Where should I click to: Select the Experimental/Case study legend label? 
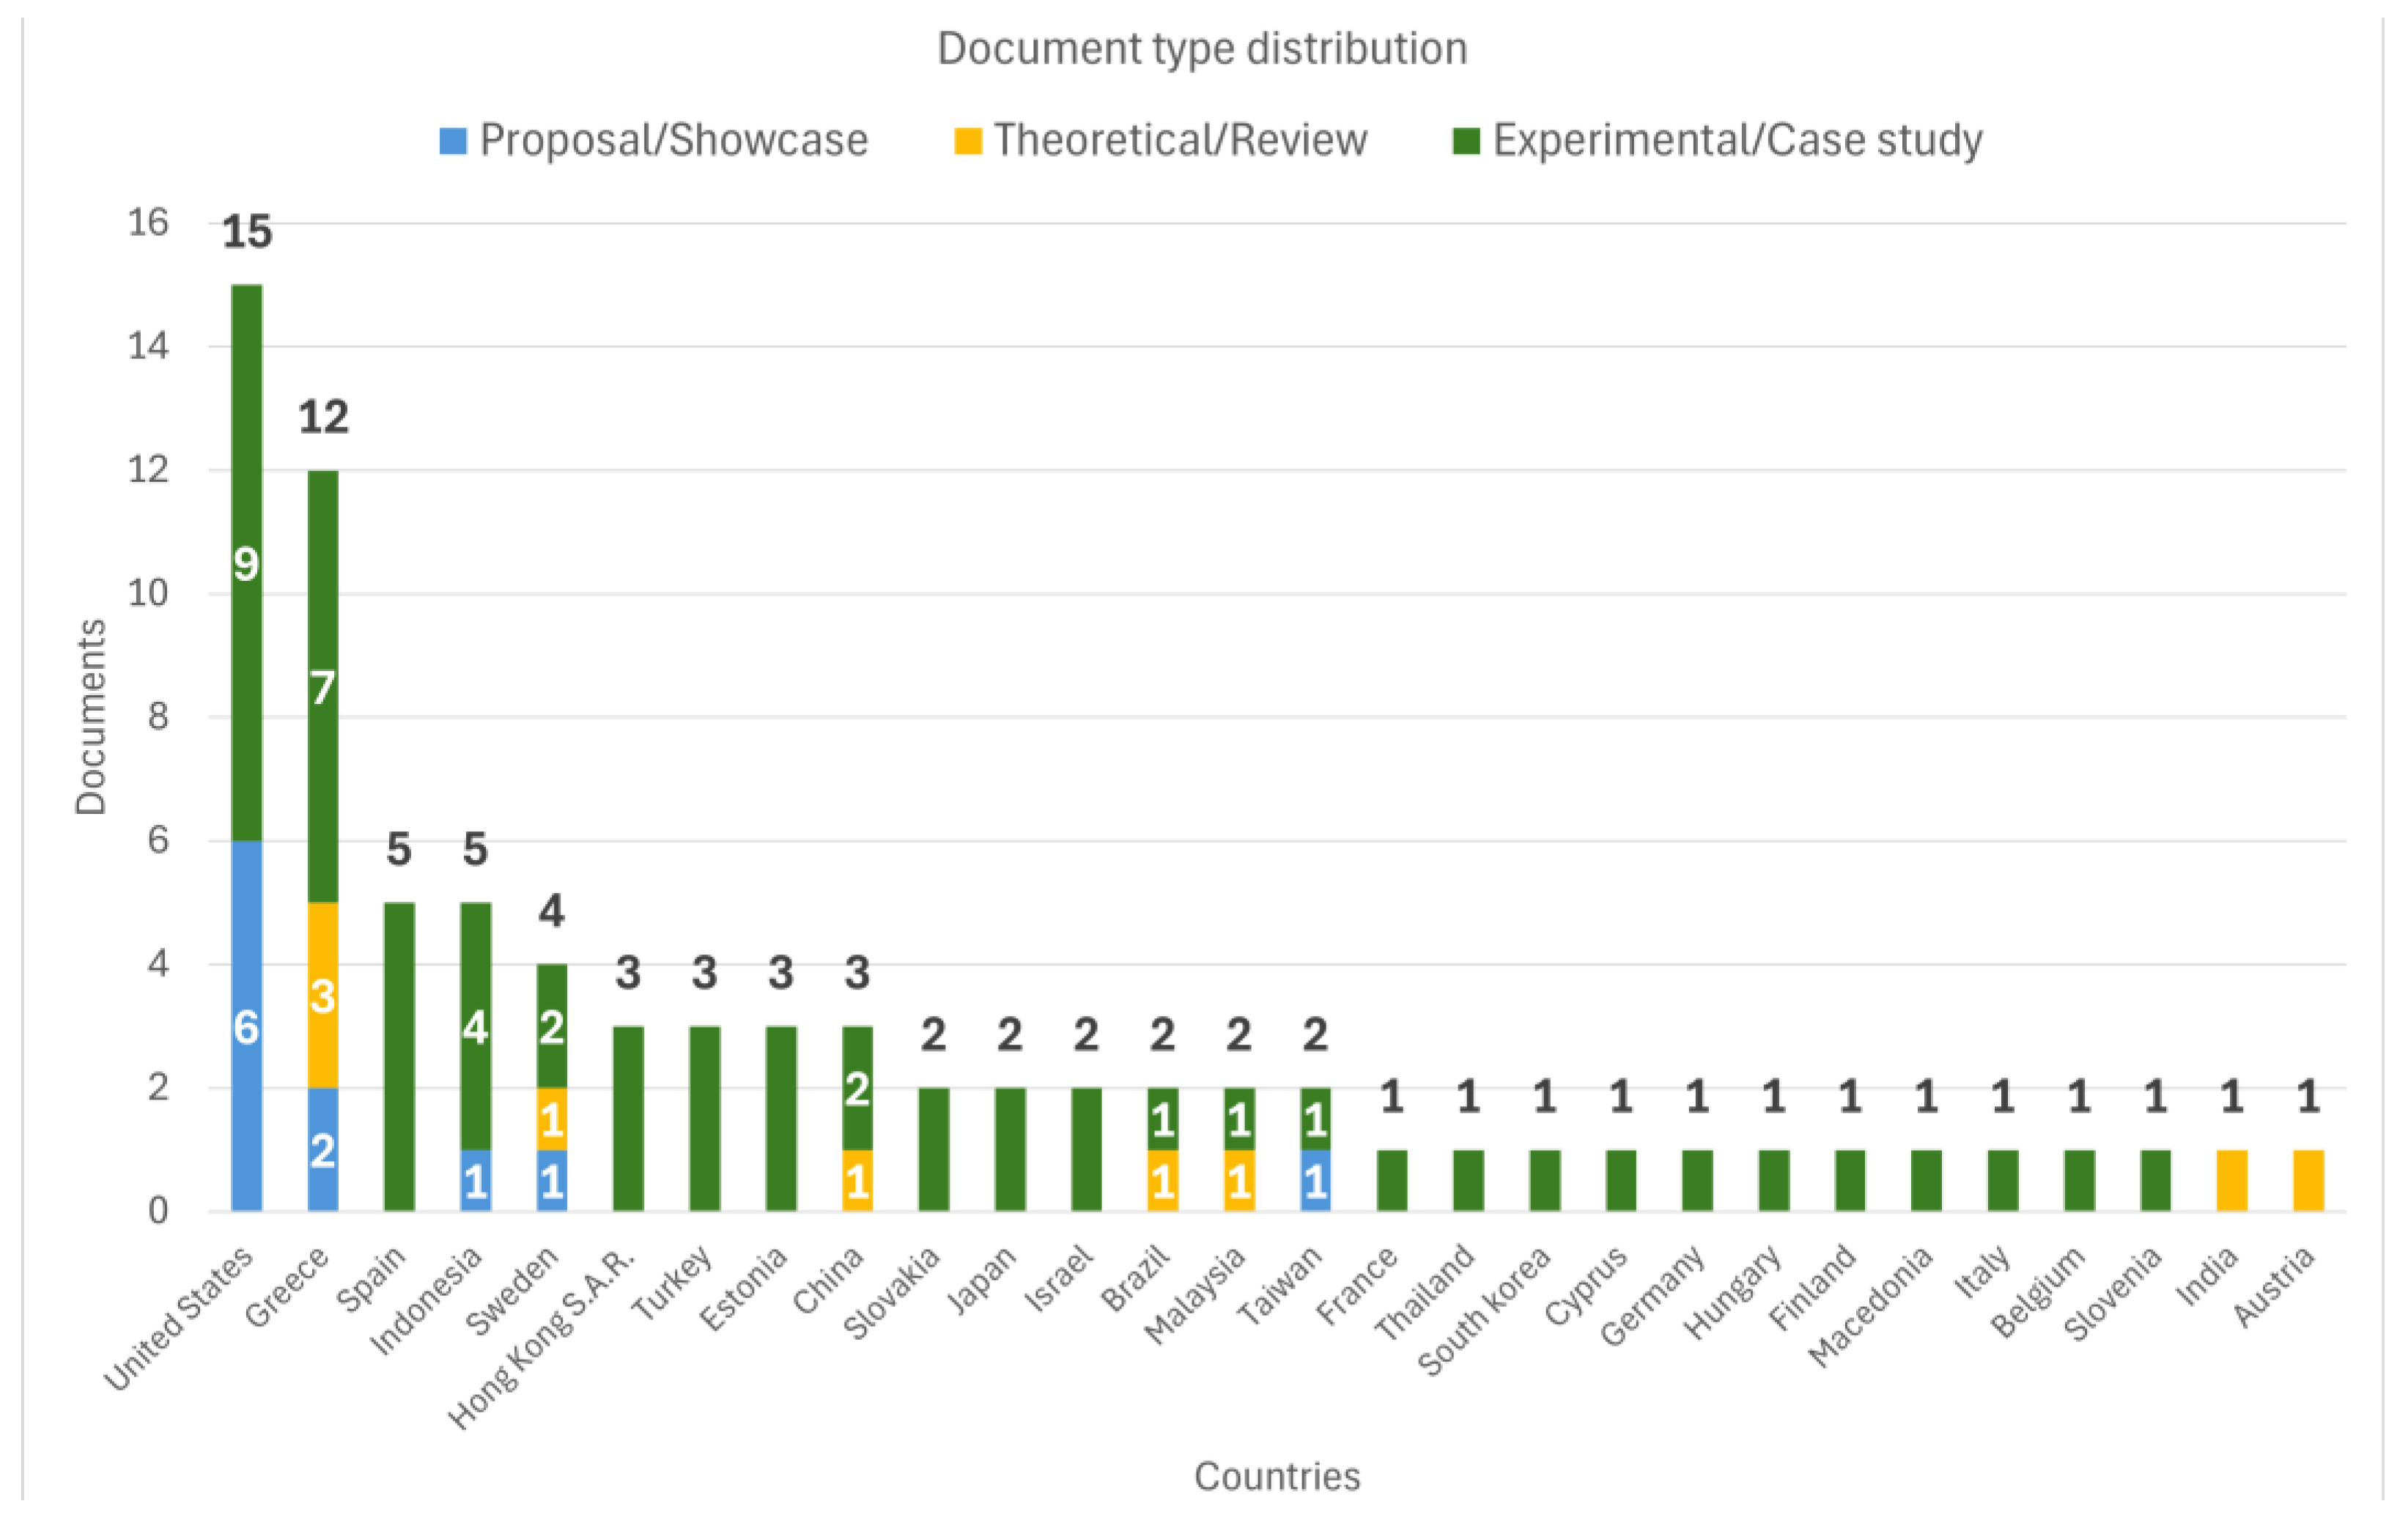(1737, 140)
